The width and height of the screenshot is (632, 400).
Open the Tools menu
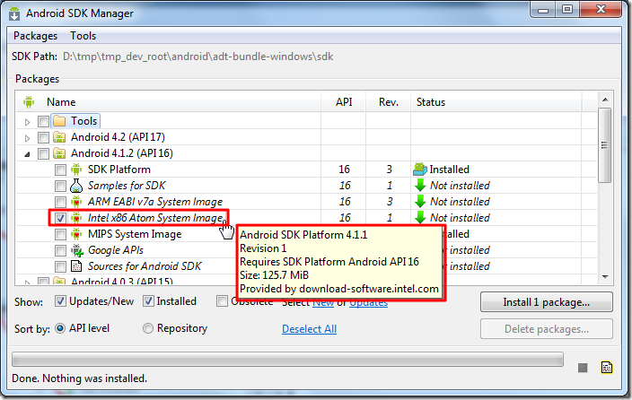(83, 36)
